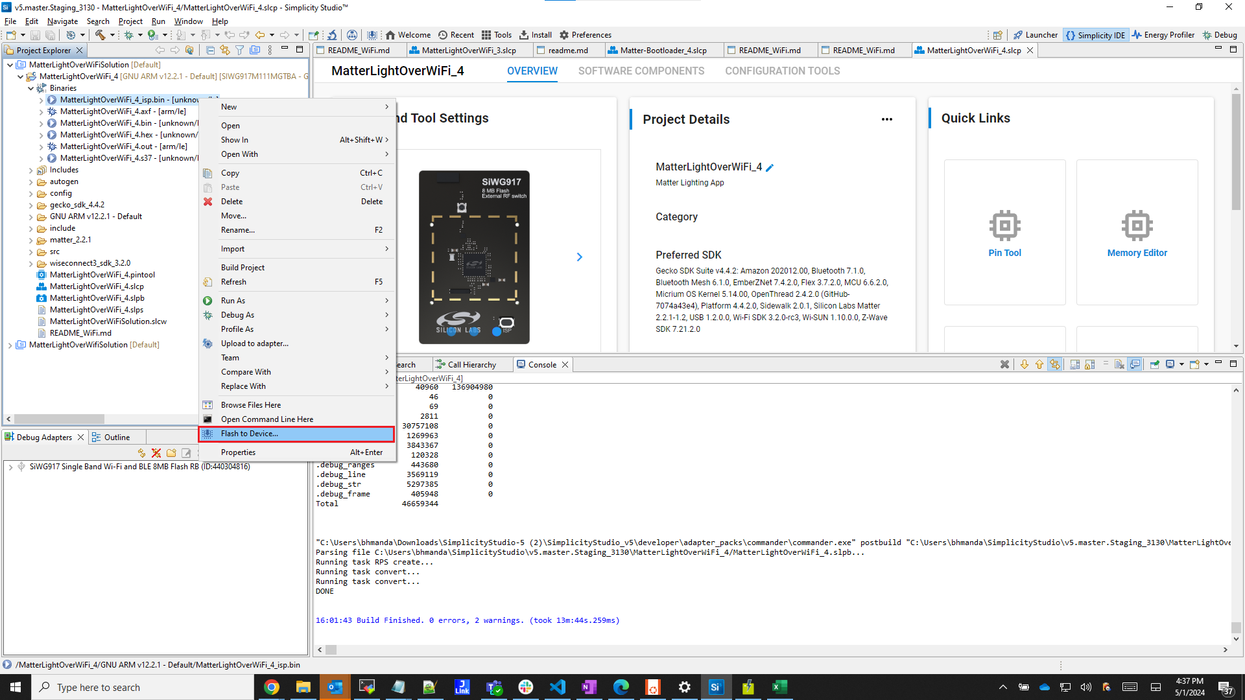Click the Run green play icon
Screen dimensions: 1245x700
click(x=152, y=35)
